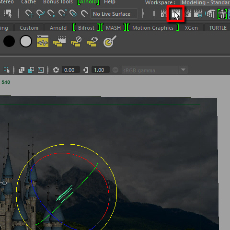Click the exposure value field 0.00
The width and height of the screenshot is (230, 230).
point(71,70)
